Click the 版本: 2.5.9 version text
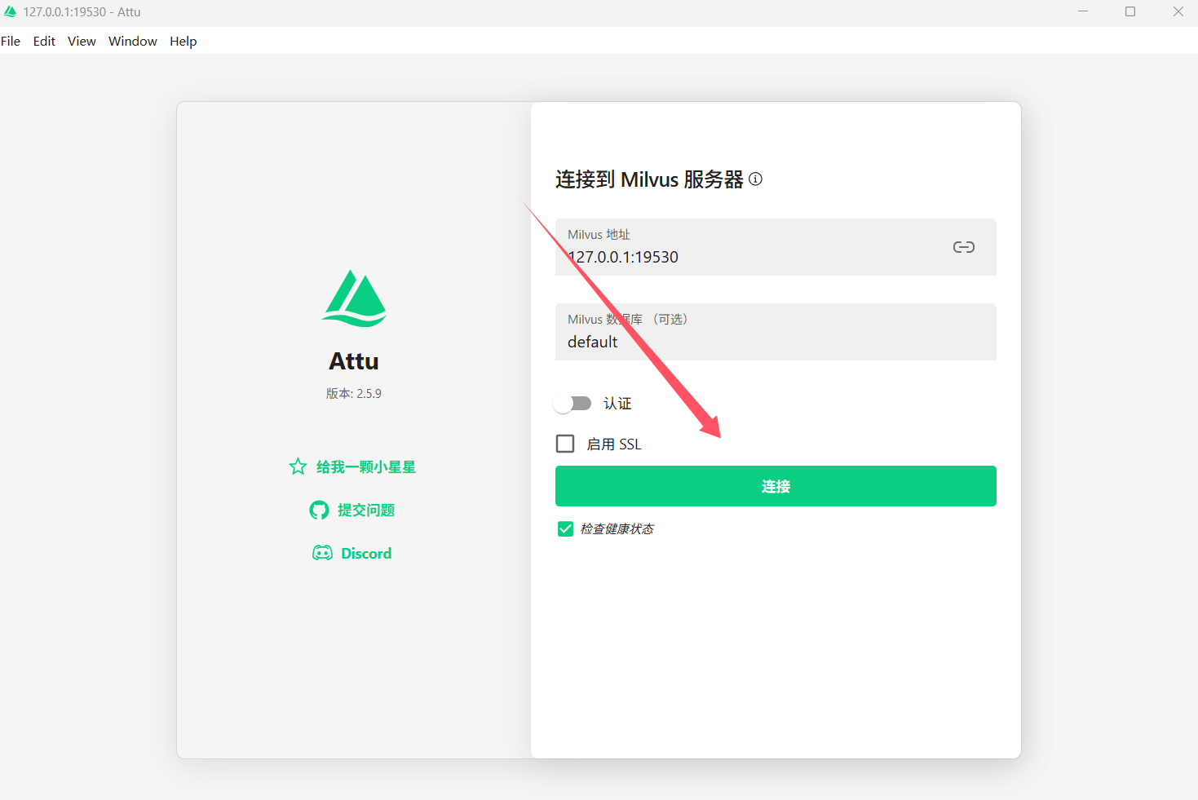1198x800 pixels. click(x=354, y=393)
